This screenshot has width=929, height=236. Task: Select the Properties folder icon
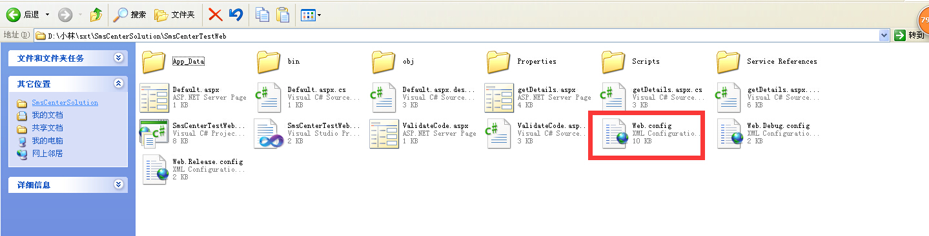(x=498, y=62)
